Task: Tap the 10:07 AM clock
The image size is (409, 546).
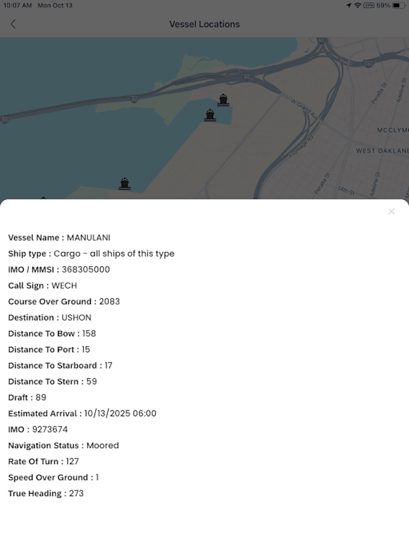Action: (18, 6)
